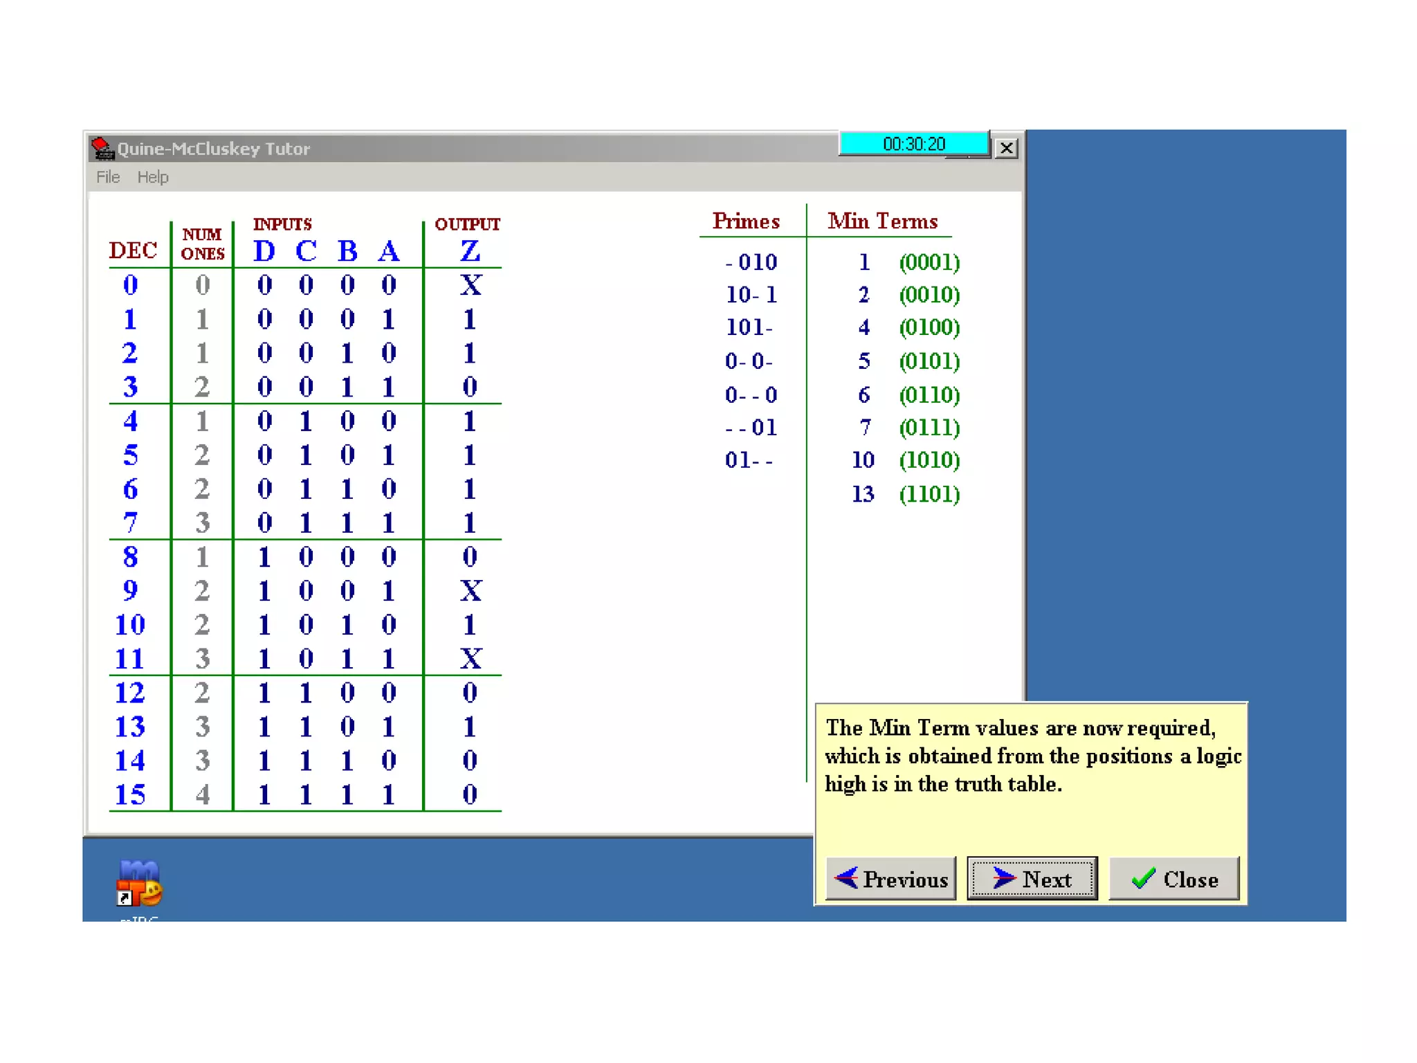Select prime implicant -010

tap(751, 262)
